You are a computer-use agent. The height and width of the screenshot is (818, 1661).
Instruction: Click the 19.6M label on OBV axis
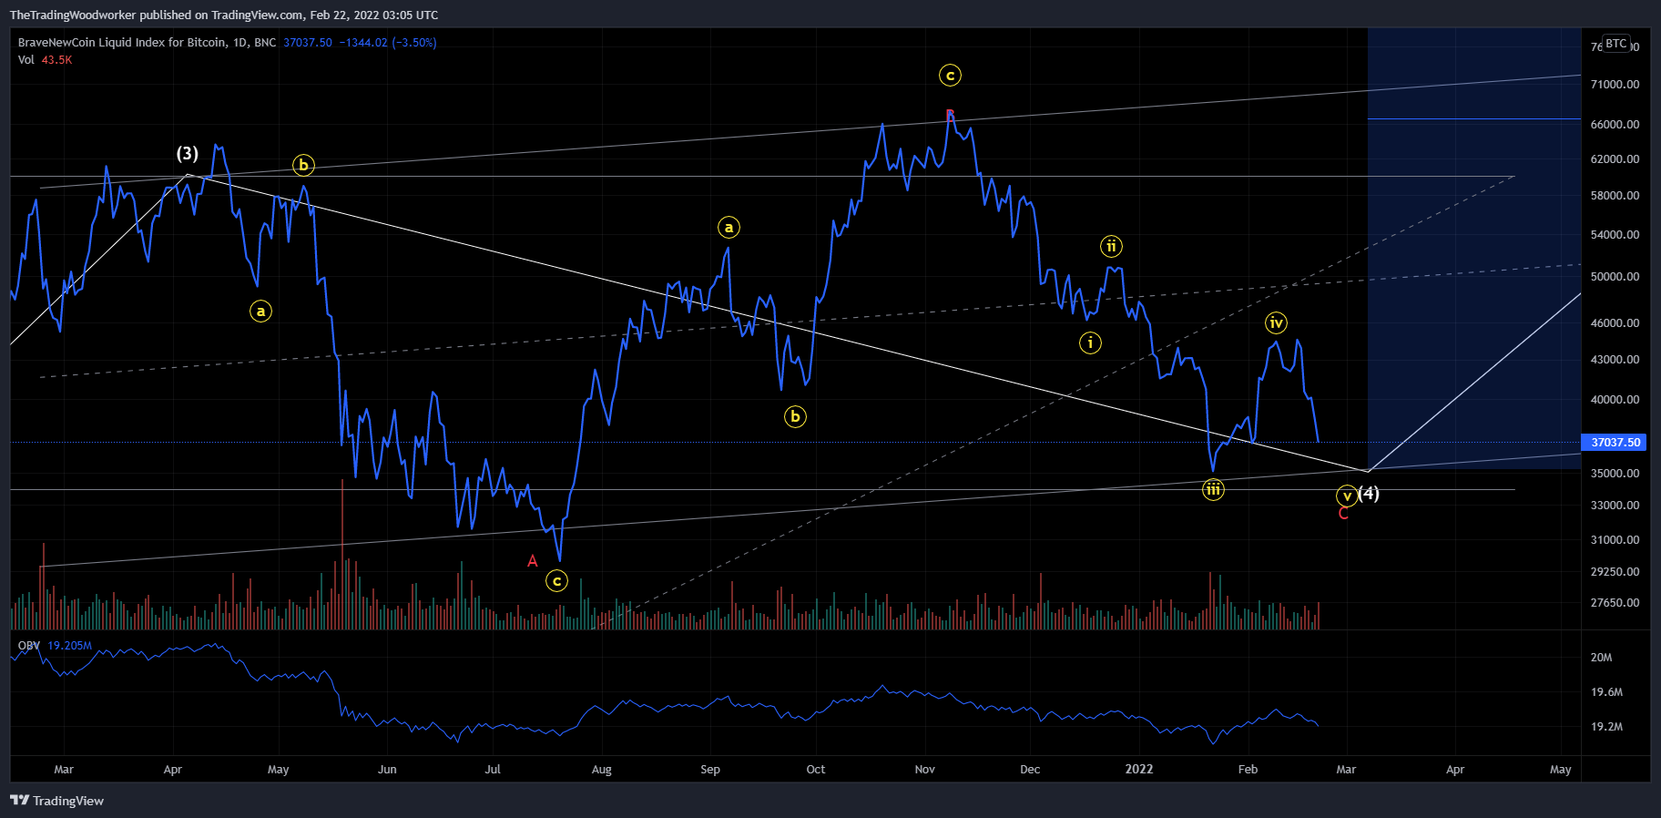1606,692
